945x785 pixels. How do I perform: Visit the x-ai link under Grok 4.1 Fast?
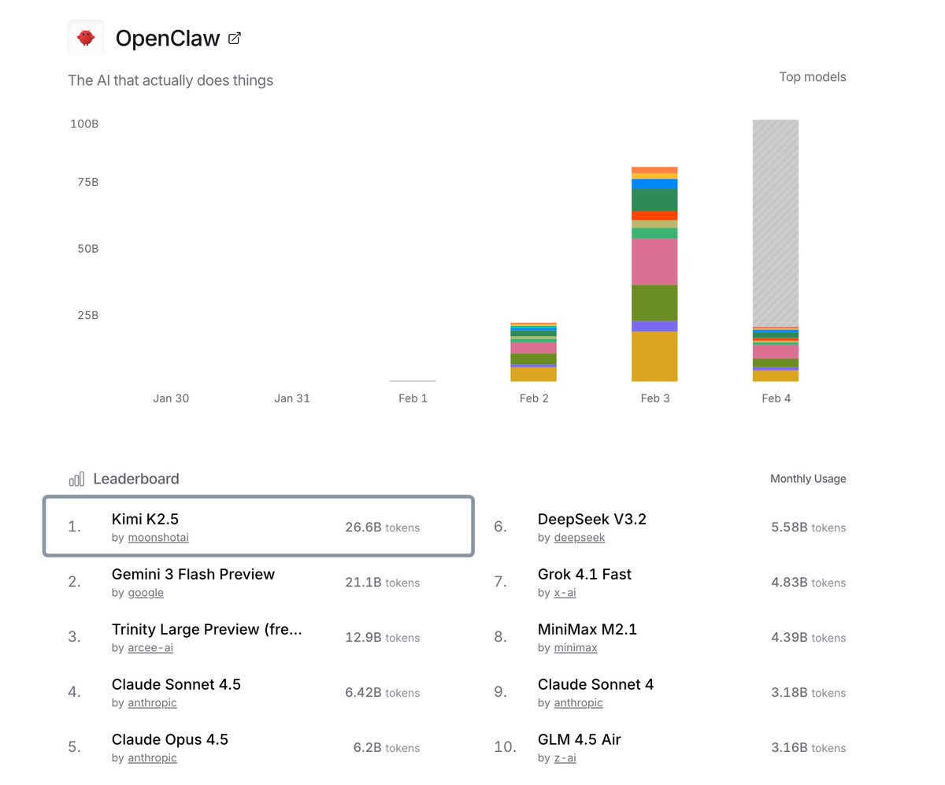click(565, 593)
